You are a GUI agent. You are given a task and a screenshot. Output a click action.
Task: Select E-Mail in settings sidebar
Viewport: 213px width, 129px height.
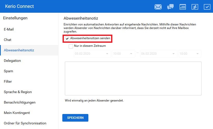tap(9, 29)
